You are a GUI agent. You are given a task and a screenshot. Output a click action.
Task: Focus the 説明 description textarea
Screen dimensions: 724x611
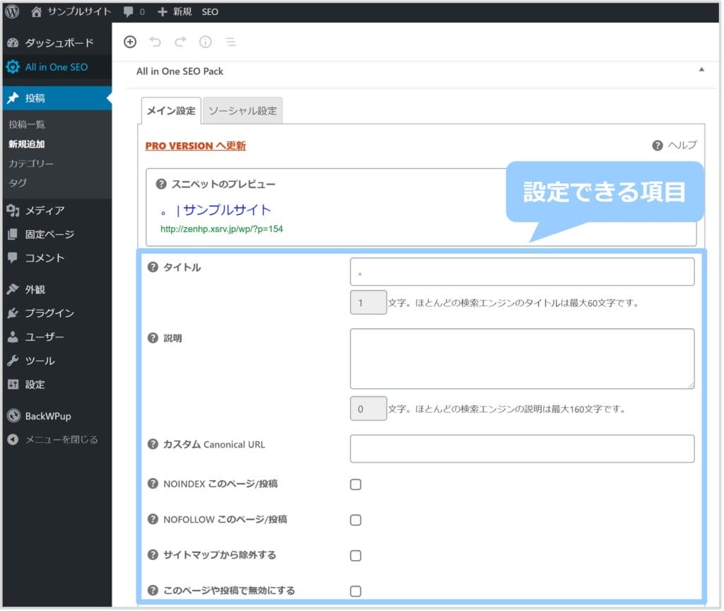[524, 360]
